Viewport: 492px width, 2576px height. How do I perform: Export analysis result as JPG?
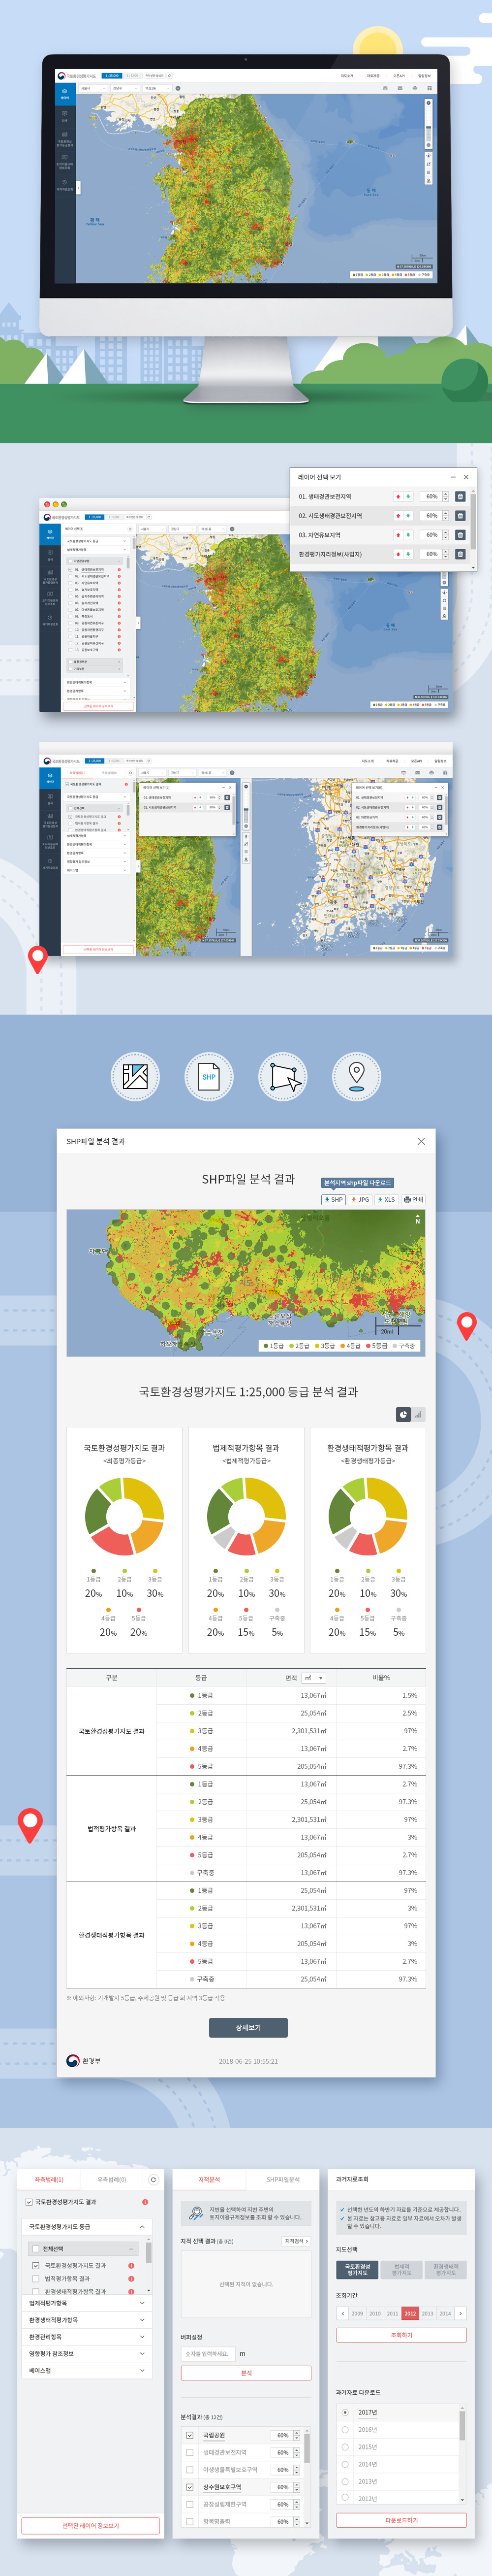pos(360,1199)
